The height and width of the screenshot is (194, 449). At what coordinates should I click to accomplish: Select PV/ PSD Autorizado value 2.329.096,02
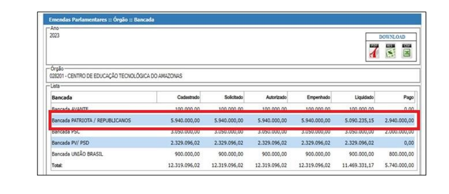(272, 143)
